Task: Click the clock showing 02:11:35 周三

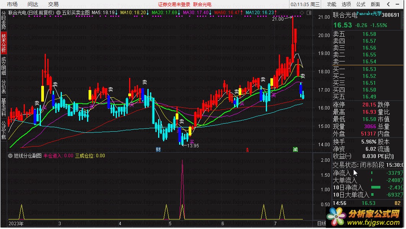Action: click(305, 5)
